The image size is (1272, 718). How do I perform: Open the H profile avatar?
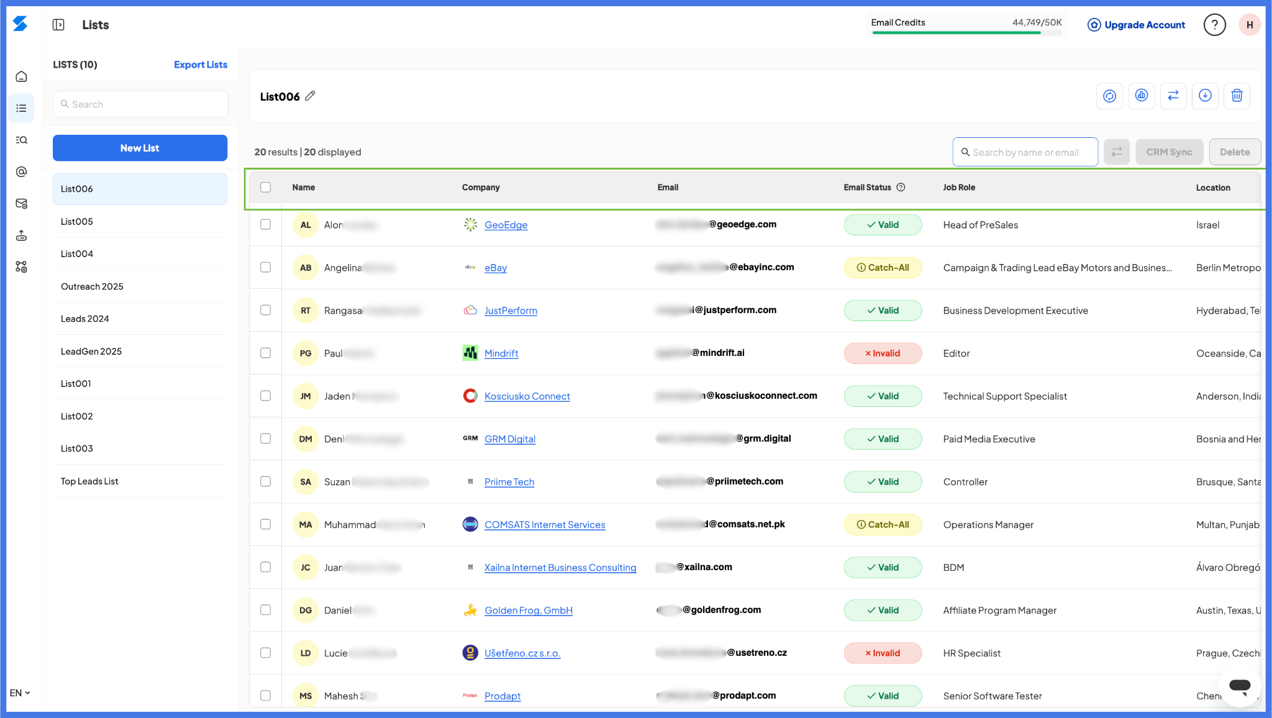1249,25
